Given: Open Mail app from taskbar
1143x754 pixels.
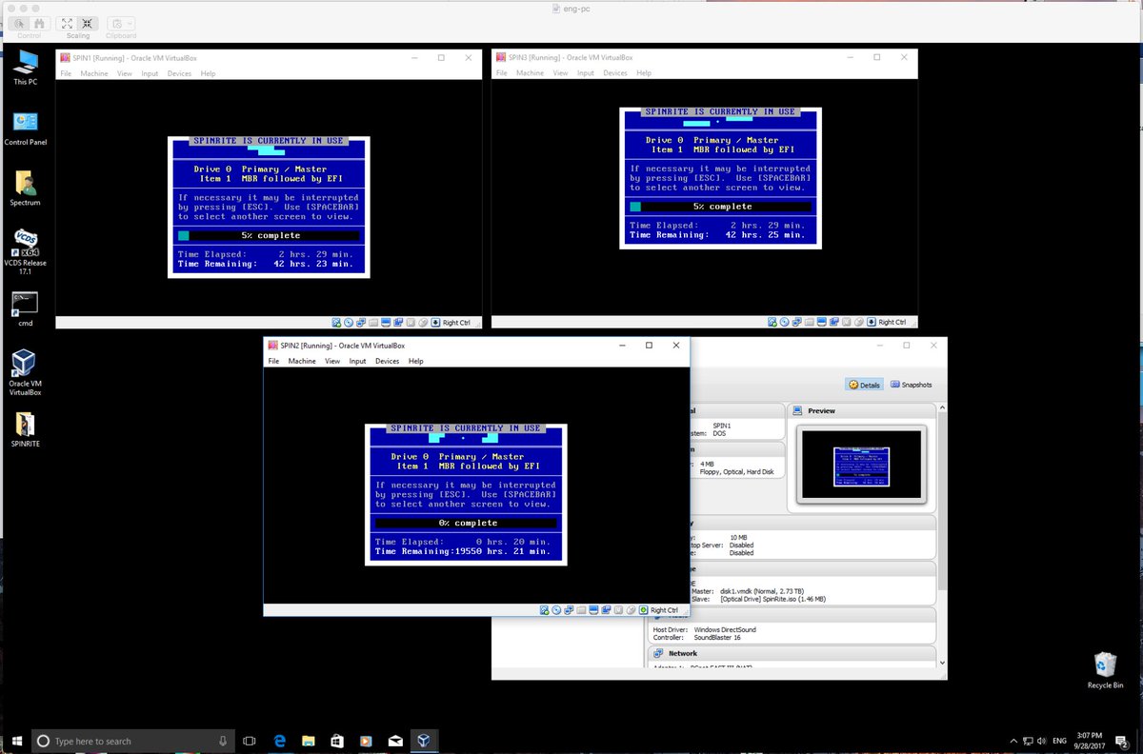Looking at the screenshot, I should pos(395,740).
